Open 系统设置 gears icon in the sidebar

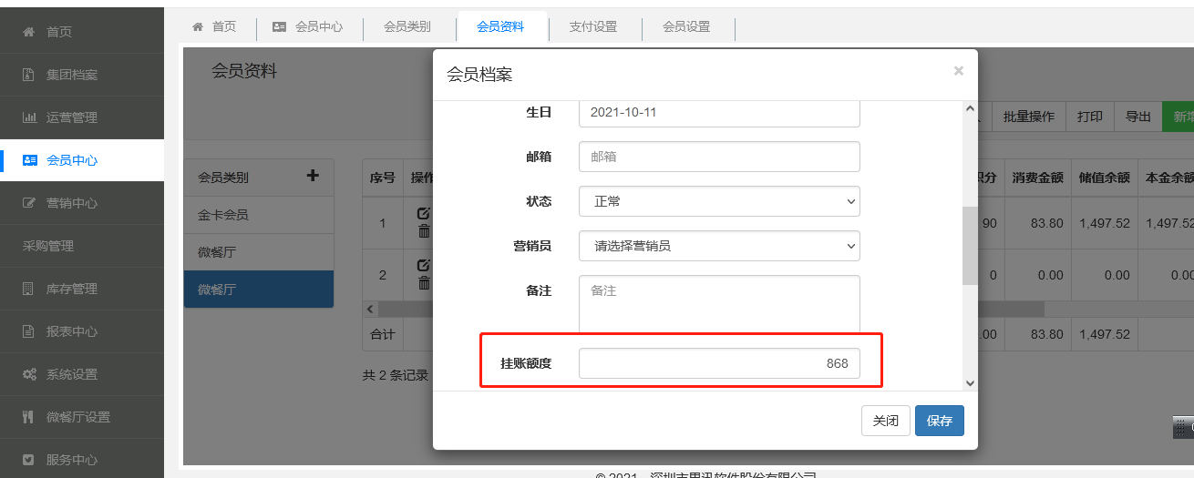pos(29,374)
